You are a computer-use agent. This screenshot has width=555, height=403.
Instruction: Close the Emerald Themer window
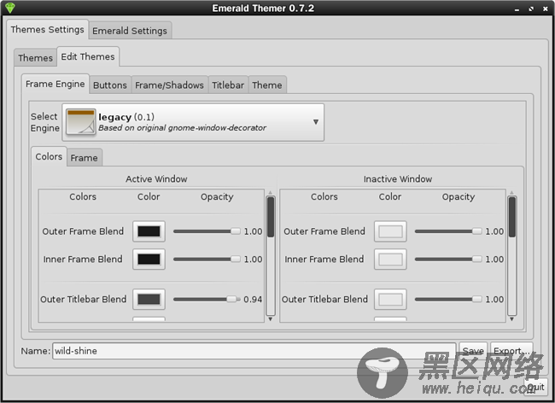[546, 9]
